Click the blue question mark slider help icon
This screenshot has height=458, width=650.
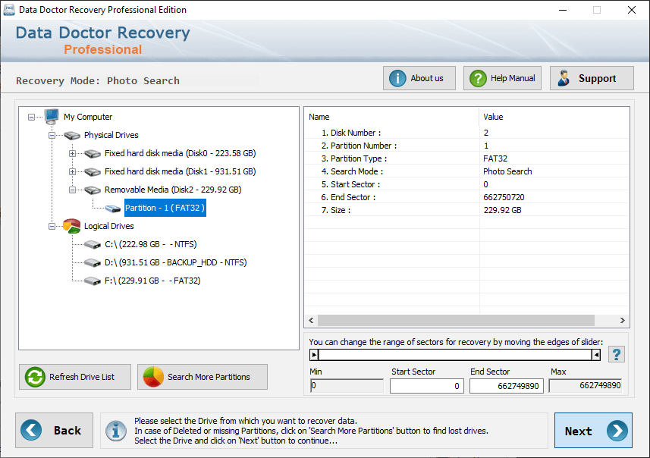pyautogui.click(x=617, y=354)
